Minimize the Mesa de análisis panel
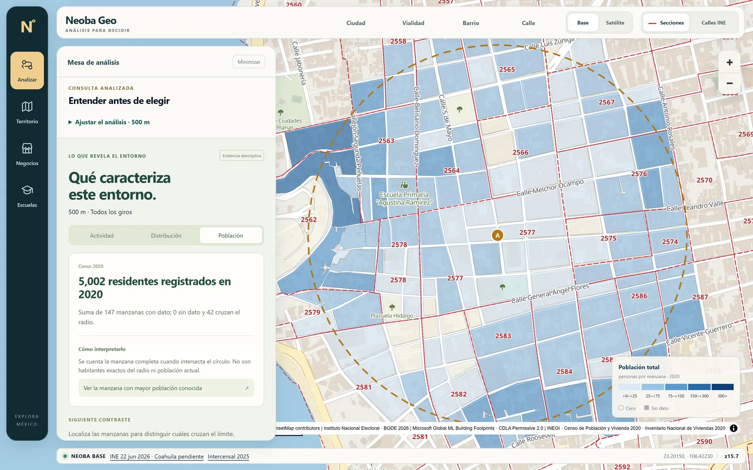 249,62
